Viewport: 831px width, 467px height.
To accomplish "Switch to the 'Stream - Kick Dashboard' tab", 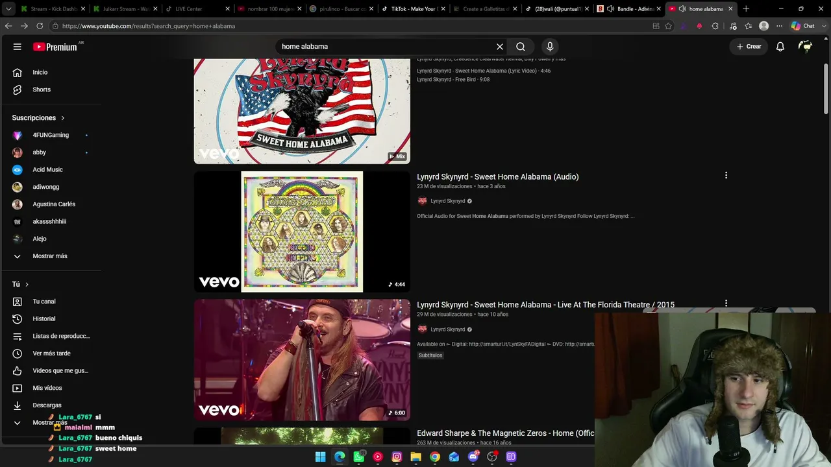I will pyautogui.click(x=52, y=9).
